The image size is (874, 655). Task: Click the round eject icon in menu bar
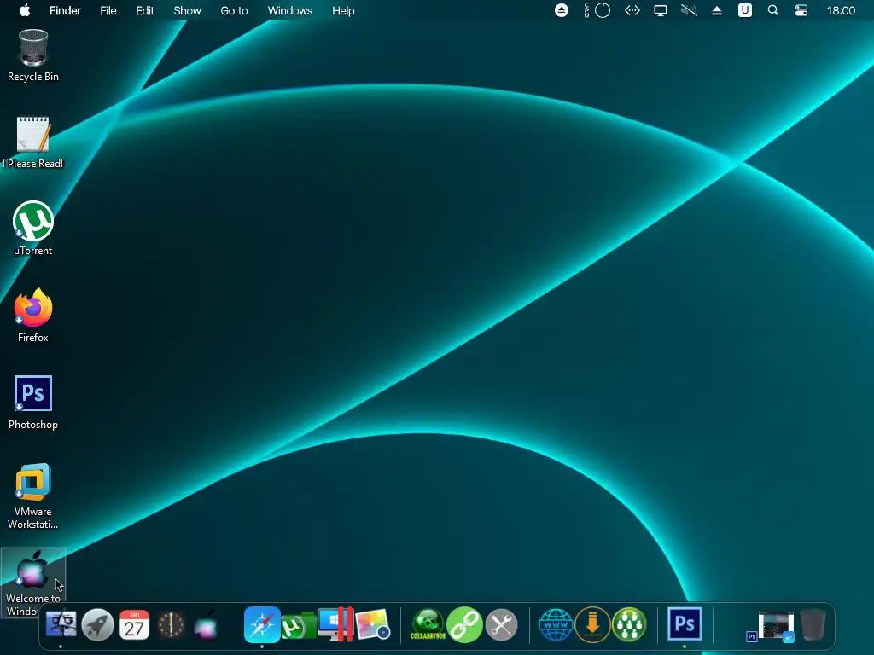click(x=562, y=10)
